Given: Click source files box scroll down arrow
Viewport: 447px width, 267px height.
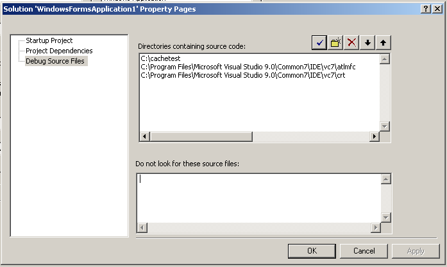Looking at the screenshot, I should coord(385,218).
